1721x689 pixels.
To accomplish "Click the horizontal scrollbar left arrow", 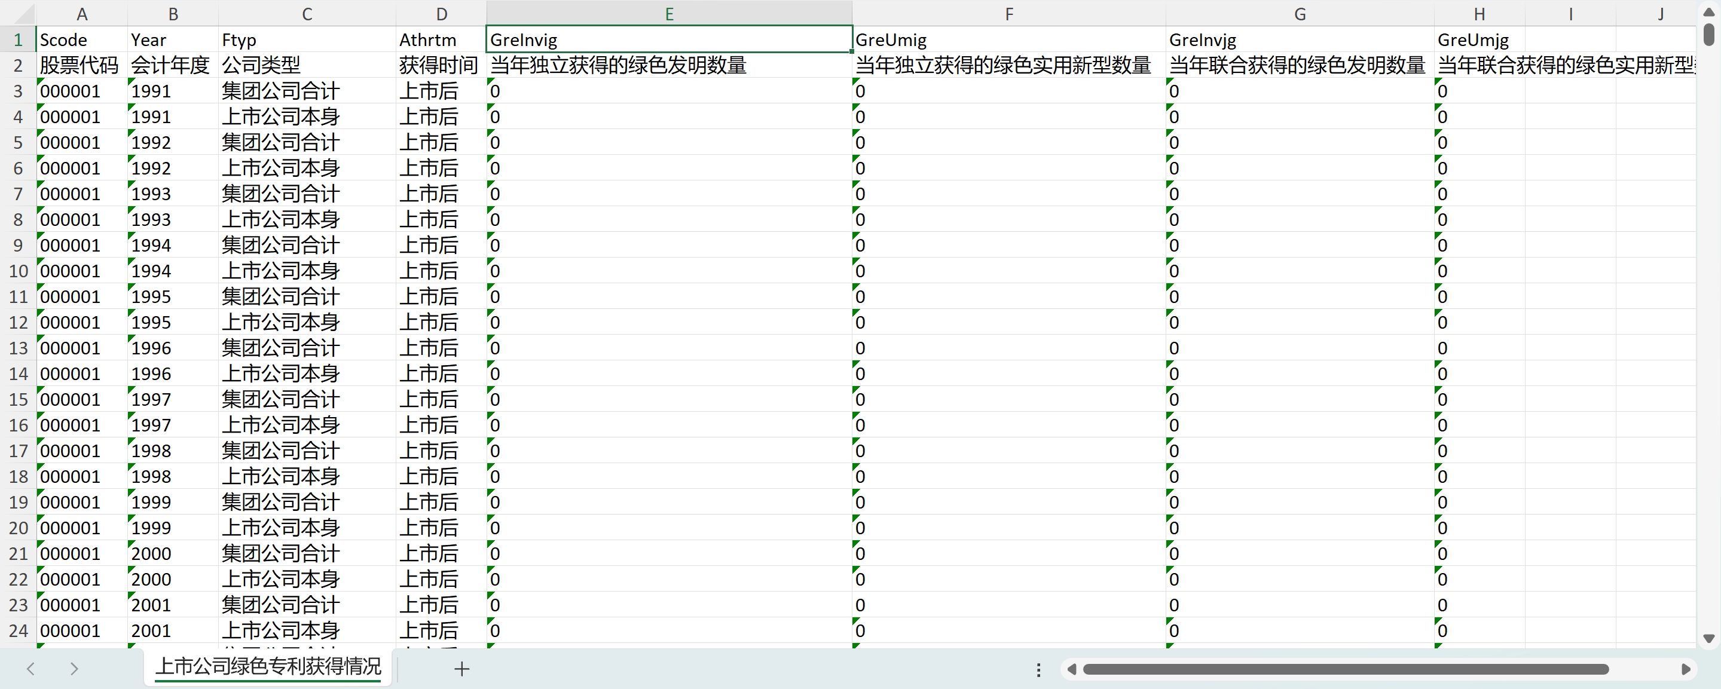I will click(x=1071, y=669).
